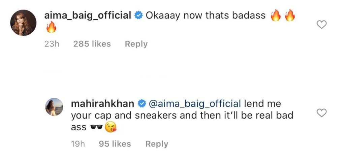This screenshot has height=160, width=345.
Task: Reply to aima_baig_official's comment
Action: [x=136, y=44]
